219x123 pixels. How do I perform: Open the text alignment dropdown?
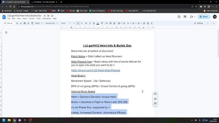120,23
